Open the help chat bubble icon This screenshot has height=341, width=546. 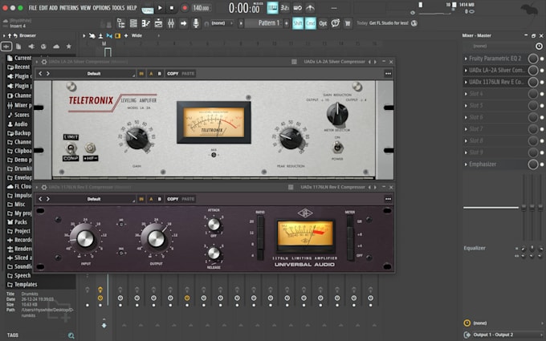(x=336, y=23)
